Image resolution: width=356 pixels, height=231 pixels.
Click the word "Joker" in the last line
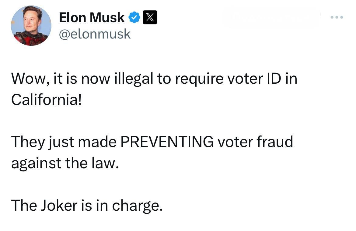59,206
